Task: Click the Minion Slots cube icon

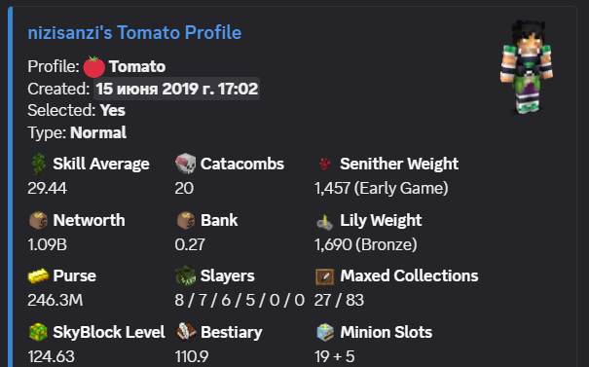Action: click(325, 332)
